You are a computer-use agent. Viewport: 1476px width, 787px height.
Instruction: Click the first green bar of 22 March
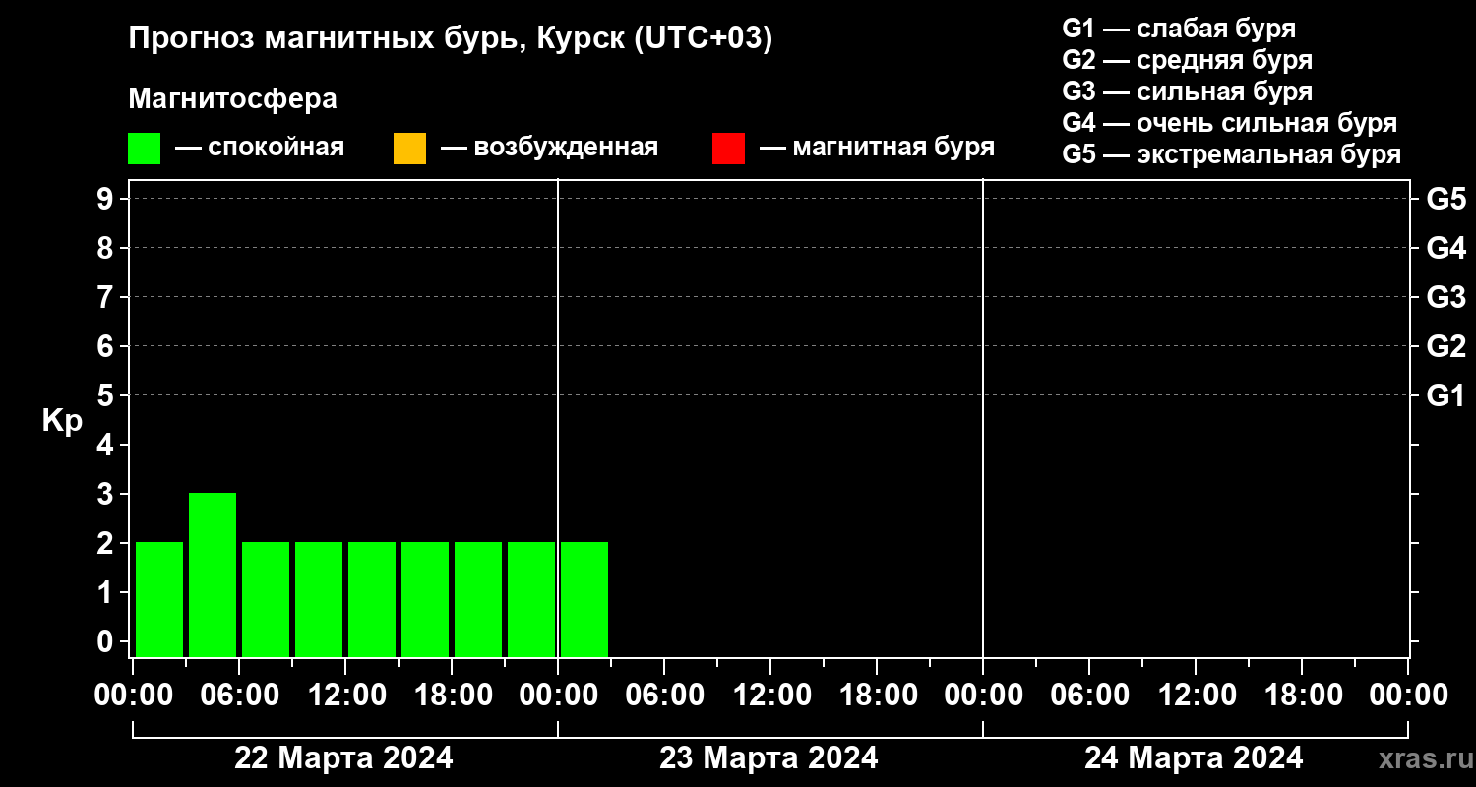pos(159,599)
